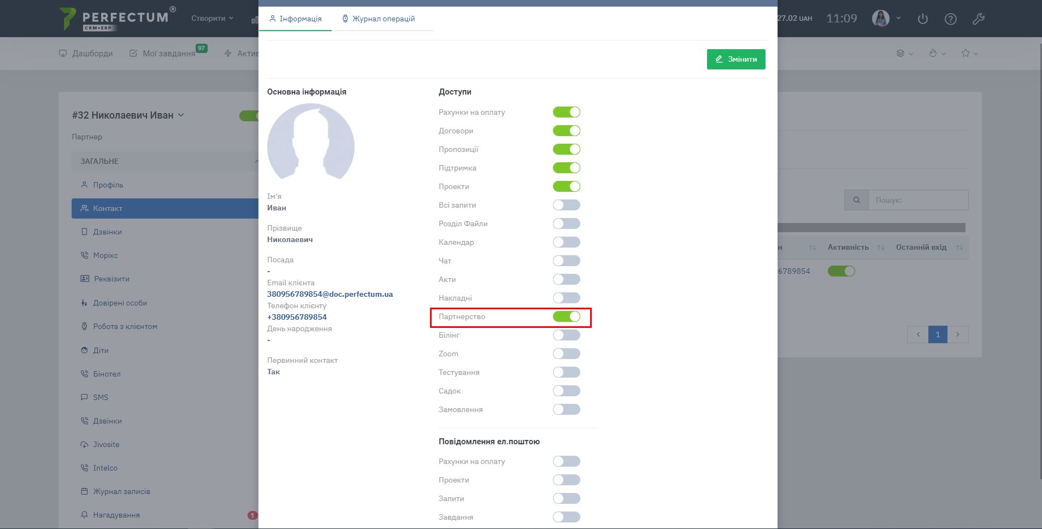The width and height of the screenshot is (1042, 529).
Task: Click the Пошук search input field
Action: [x=918, y=200]
